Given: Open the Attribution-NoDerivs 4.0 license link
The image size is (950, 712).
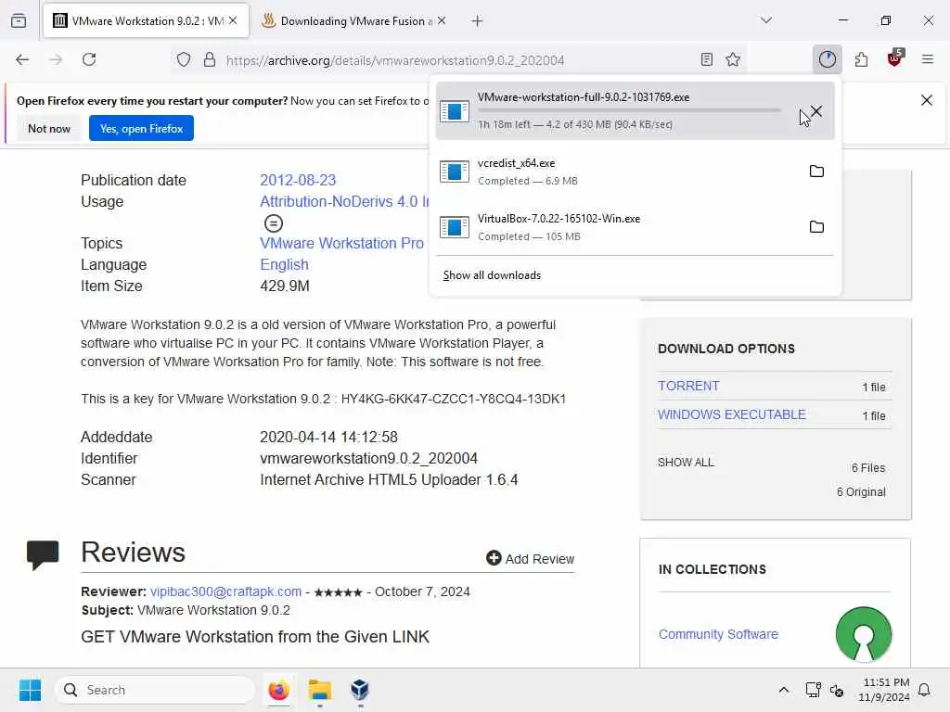Looking at the screenshot, I should point(344,201).
